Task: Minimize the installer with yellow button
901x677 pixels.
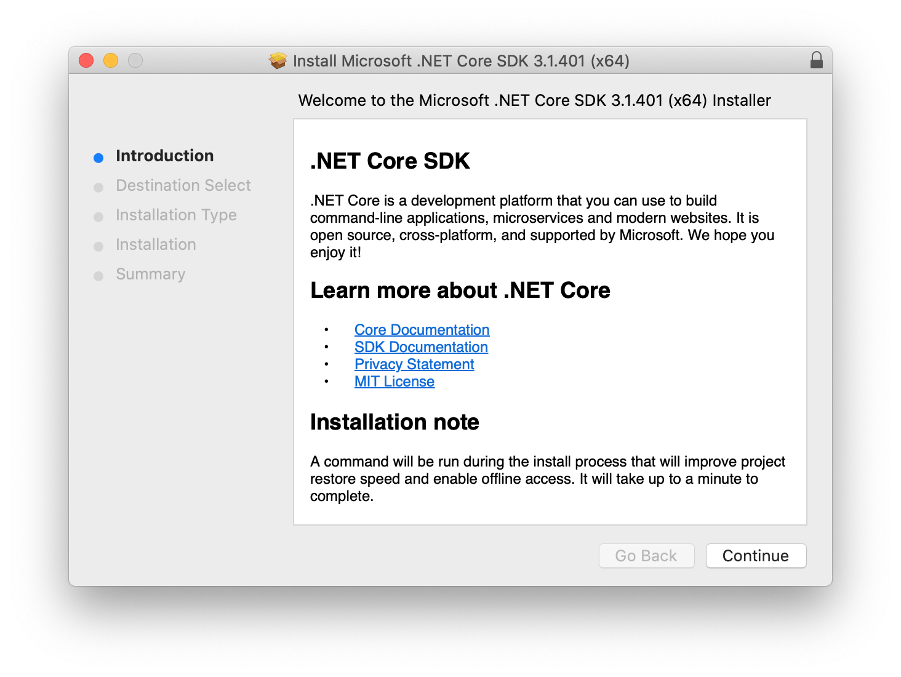Action: pyautogui.click(x=111, y=60)
